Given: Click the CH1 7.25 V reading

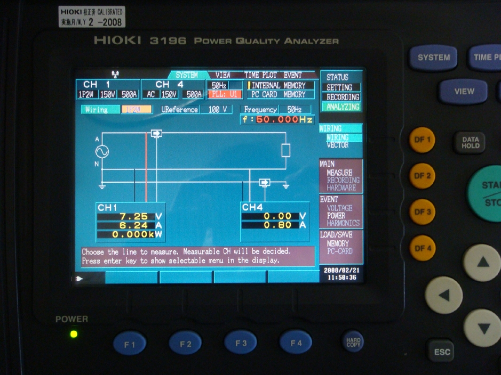Looking at the screenshot, I should pos(130,216).
